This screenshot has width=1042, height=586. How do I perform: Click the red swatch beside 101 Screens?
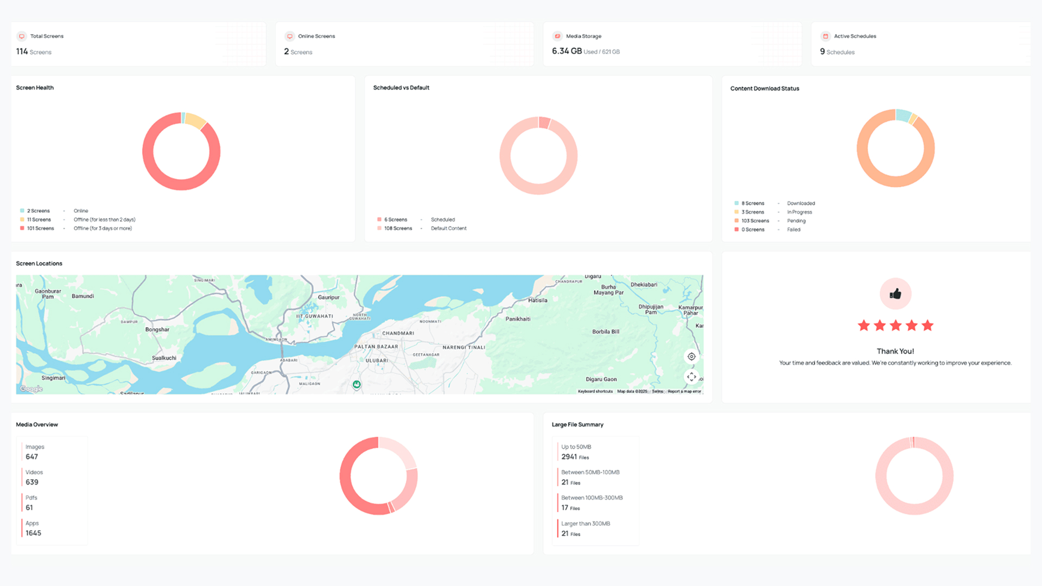point(22,228)
